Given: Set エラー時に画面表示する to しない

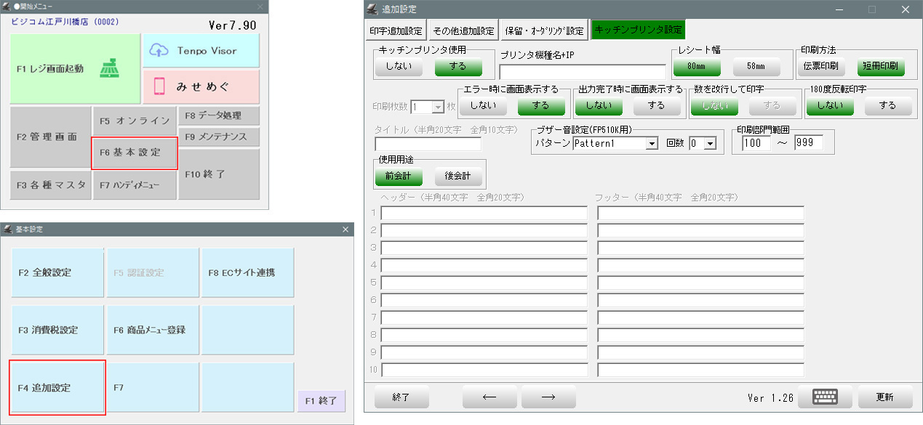Looking at the screenshot, I should coord(484,105).
